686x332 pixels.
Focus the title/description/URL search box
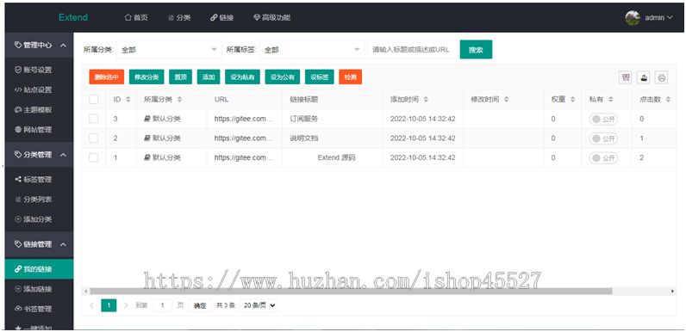(x=413, y=49)
